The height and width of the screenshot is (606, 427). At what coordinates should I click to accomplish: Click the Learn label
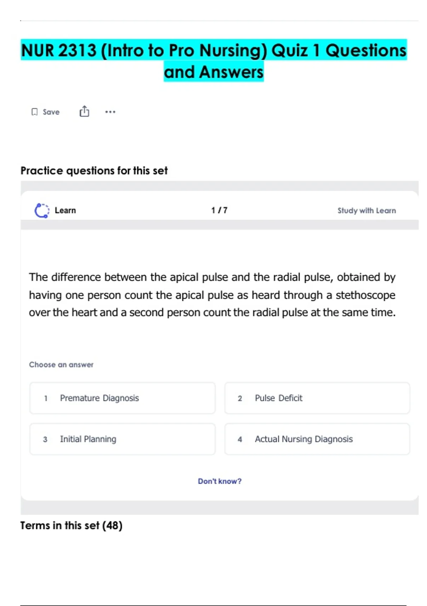tap(65, 210)
